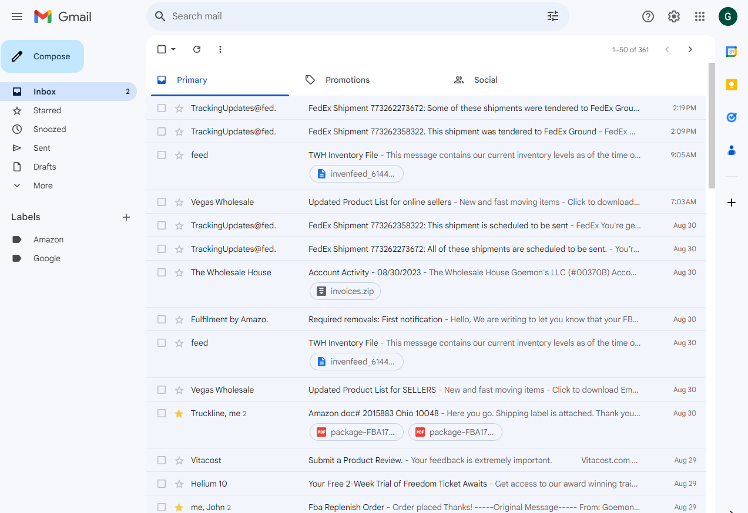
Task: Open second package-FBA17 PDF attachment
Action: (455, 432)
